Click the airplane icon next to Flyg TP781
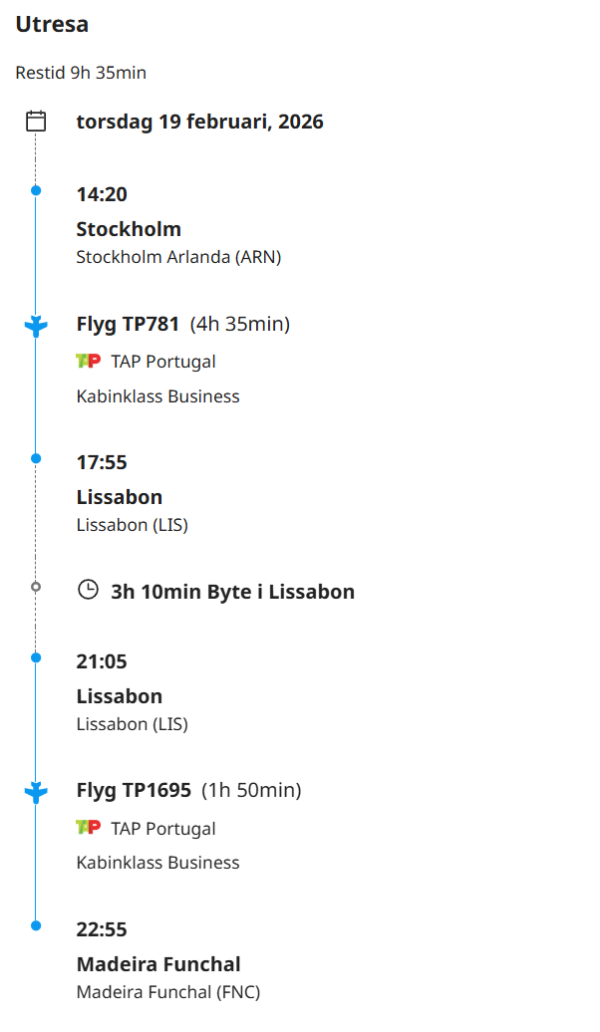 (36, 326)
